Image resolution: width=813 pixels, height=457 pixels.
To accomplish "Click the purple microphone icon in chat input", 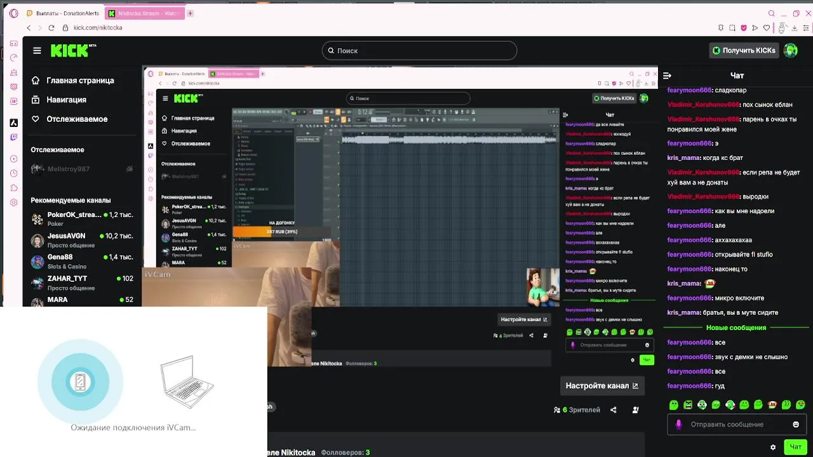I will 678,424.
